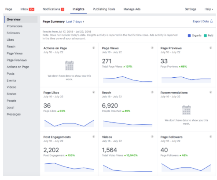Click the Page Likes card title
217x180 pixels.
click(51, 93)
